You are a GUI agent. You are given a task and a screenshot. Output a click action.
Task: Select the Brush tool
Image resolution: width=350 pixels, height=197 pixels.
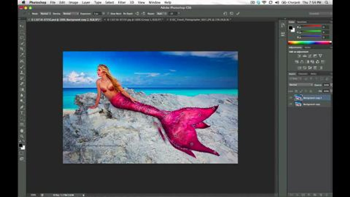[22, 67]
